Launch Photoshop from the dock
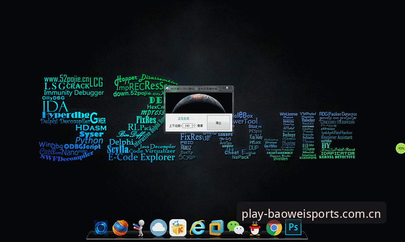The height and width of the screenshot is (242, 405). 293,227
